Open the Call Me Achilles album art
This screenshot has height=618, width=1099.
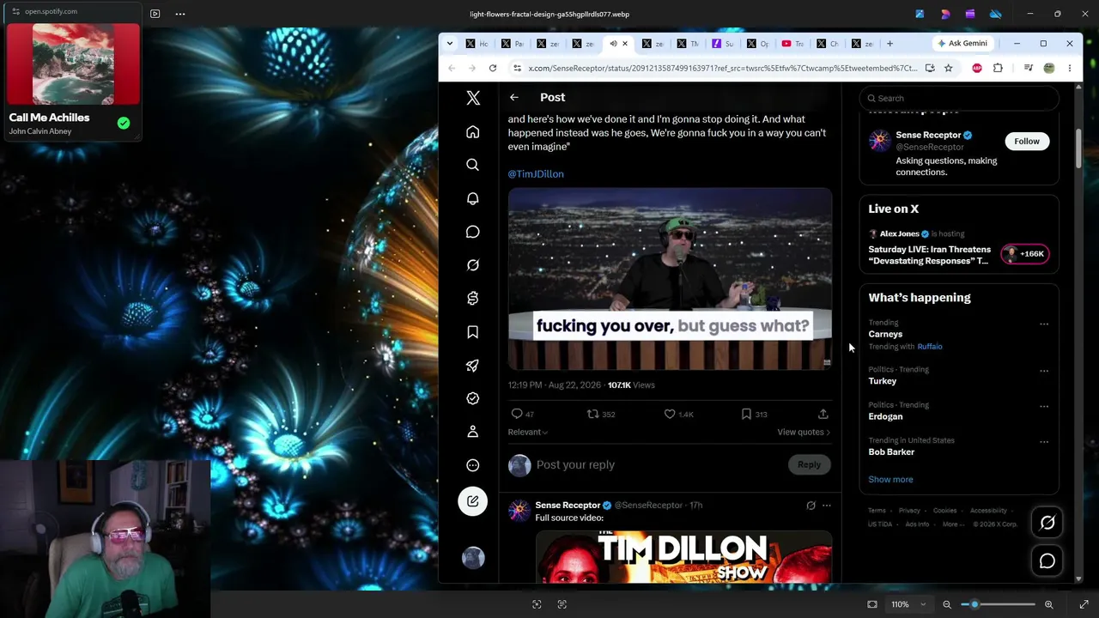(x=73, y=64)
